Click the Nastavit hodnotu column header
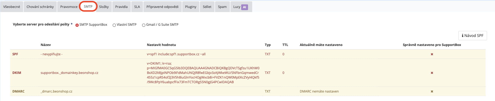The image size is (495, 101). pos(161,45)
